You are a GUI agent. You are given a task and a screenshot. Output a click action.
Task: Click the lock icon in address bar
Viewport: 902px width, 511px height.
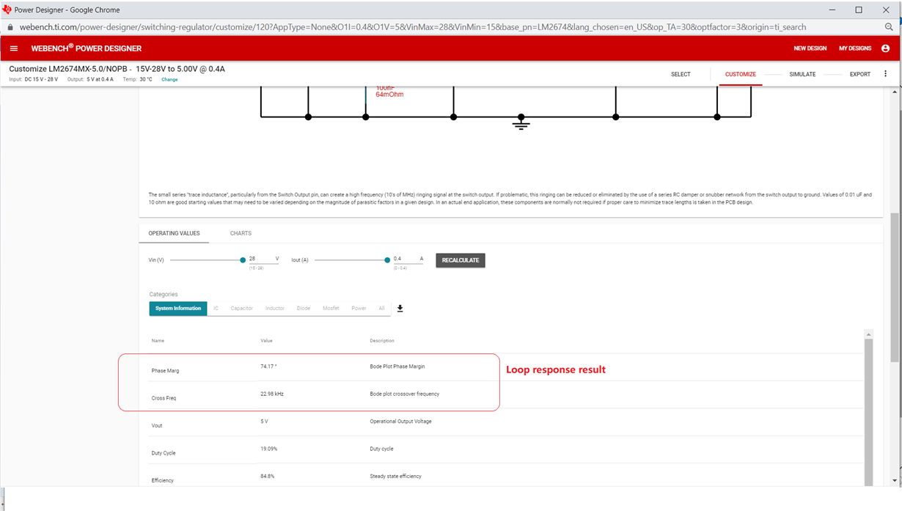[x=10, y=27]
